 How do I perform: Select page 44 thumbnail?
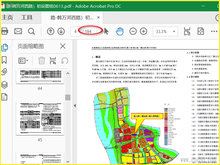40,77
